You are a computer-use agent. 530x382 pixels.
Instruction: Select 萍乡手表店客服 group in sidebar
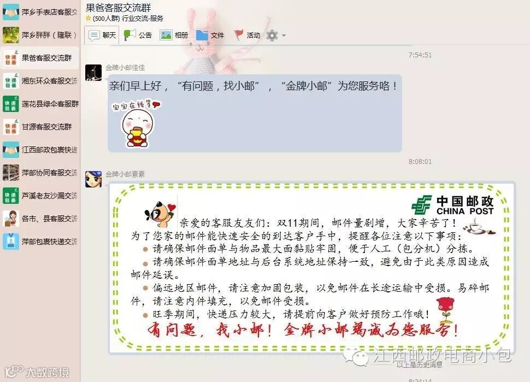(x=40, y=12)
